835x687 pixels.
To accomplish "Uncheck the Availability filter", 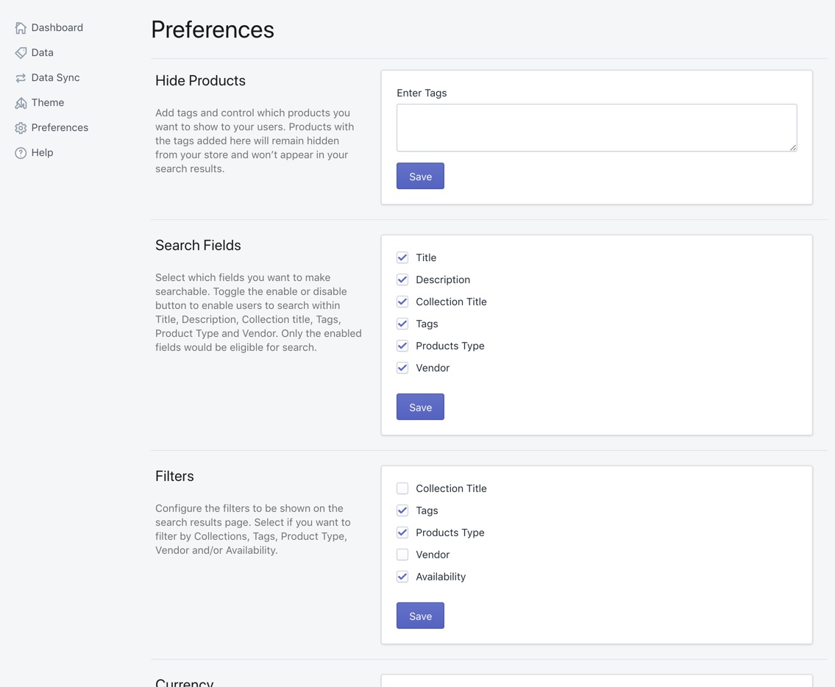I will click(402, 577).
